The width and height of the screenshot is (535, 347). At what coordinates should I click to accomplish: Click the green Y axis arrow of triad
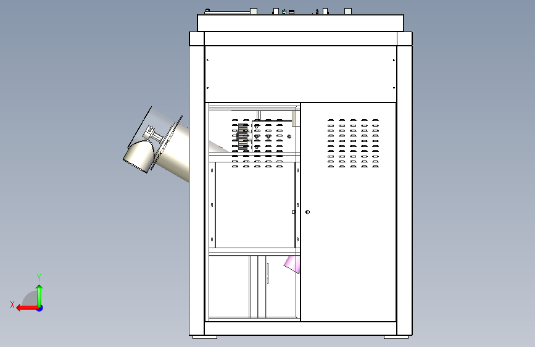tap(39, 295)
